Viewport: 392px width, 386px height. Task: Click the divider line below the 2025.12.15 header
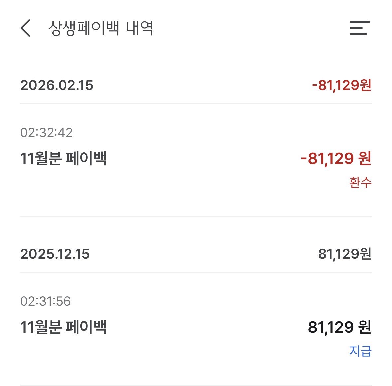(196, 272)
